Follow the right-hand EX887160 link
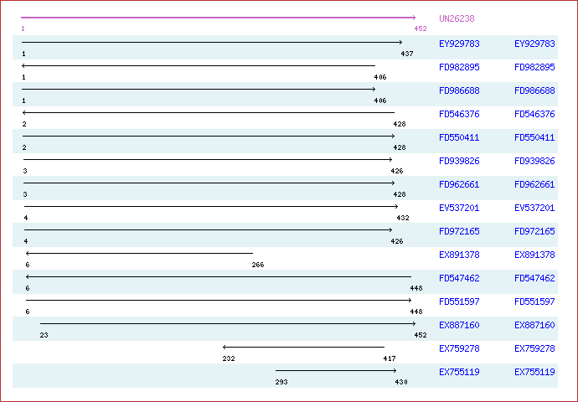Screen dimensions: 578x402 (x=534, y=325)
